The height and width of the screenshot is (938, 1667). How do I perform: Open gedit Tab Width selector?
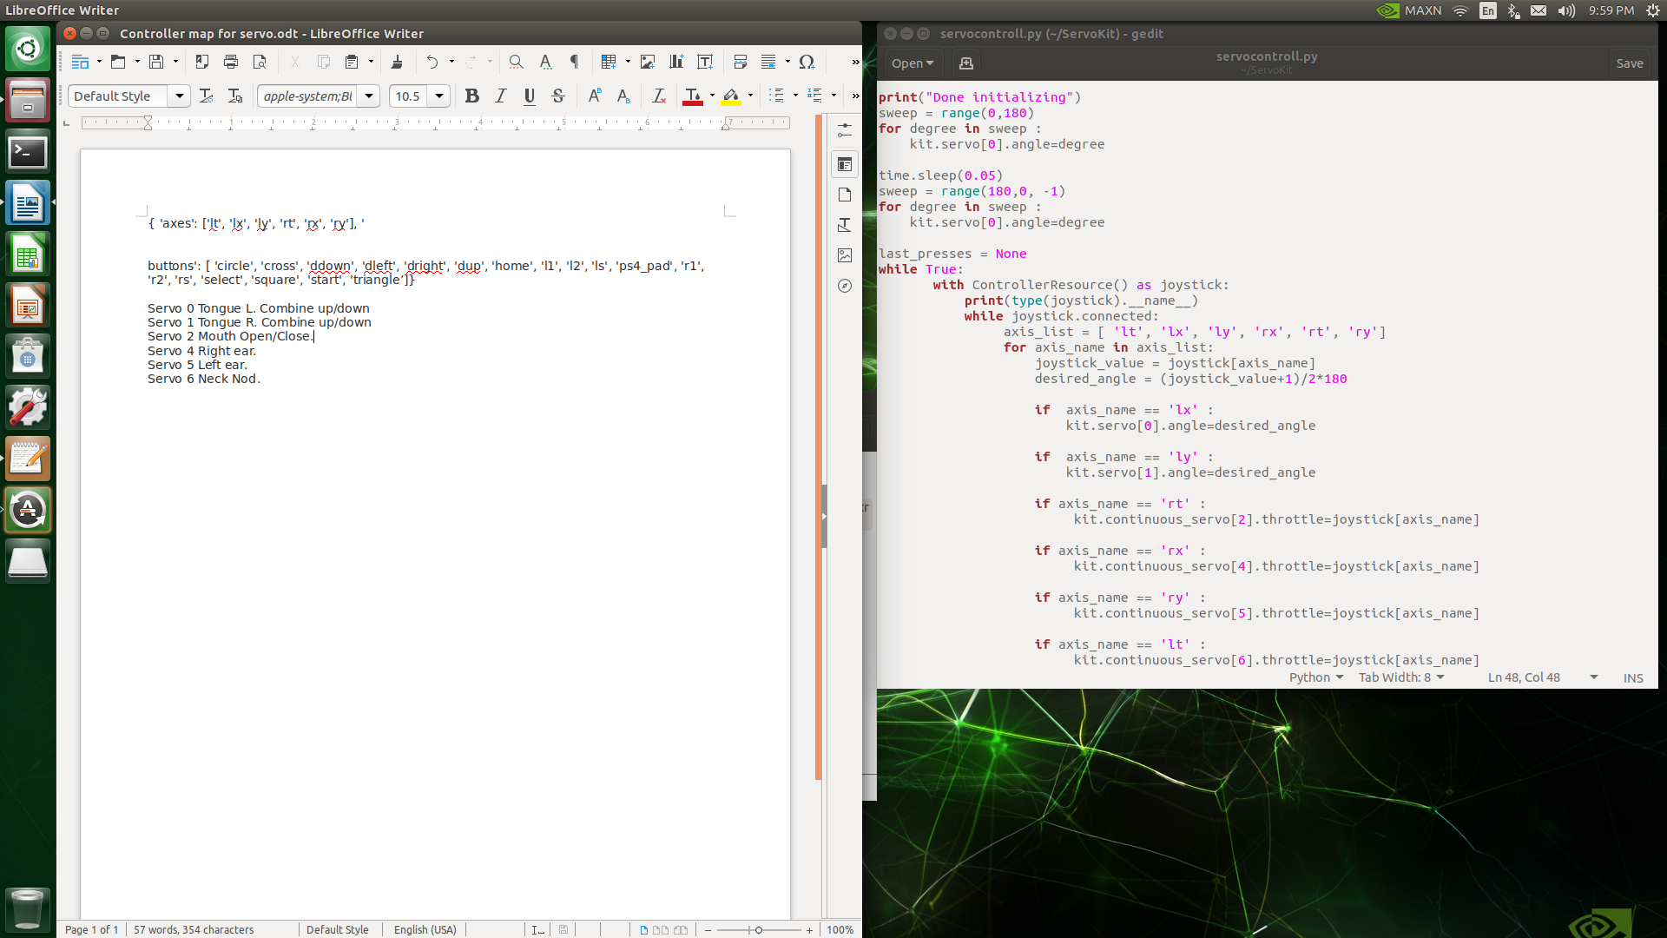click(1400, 677)
